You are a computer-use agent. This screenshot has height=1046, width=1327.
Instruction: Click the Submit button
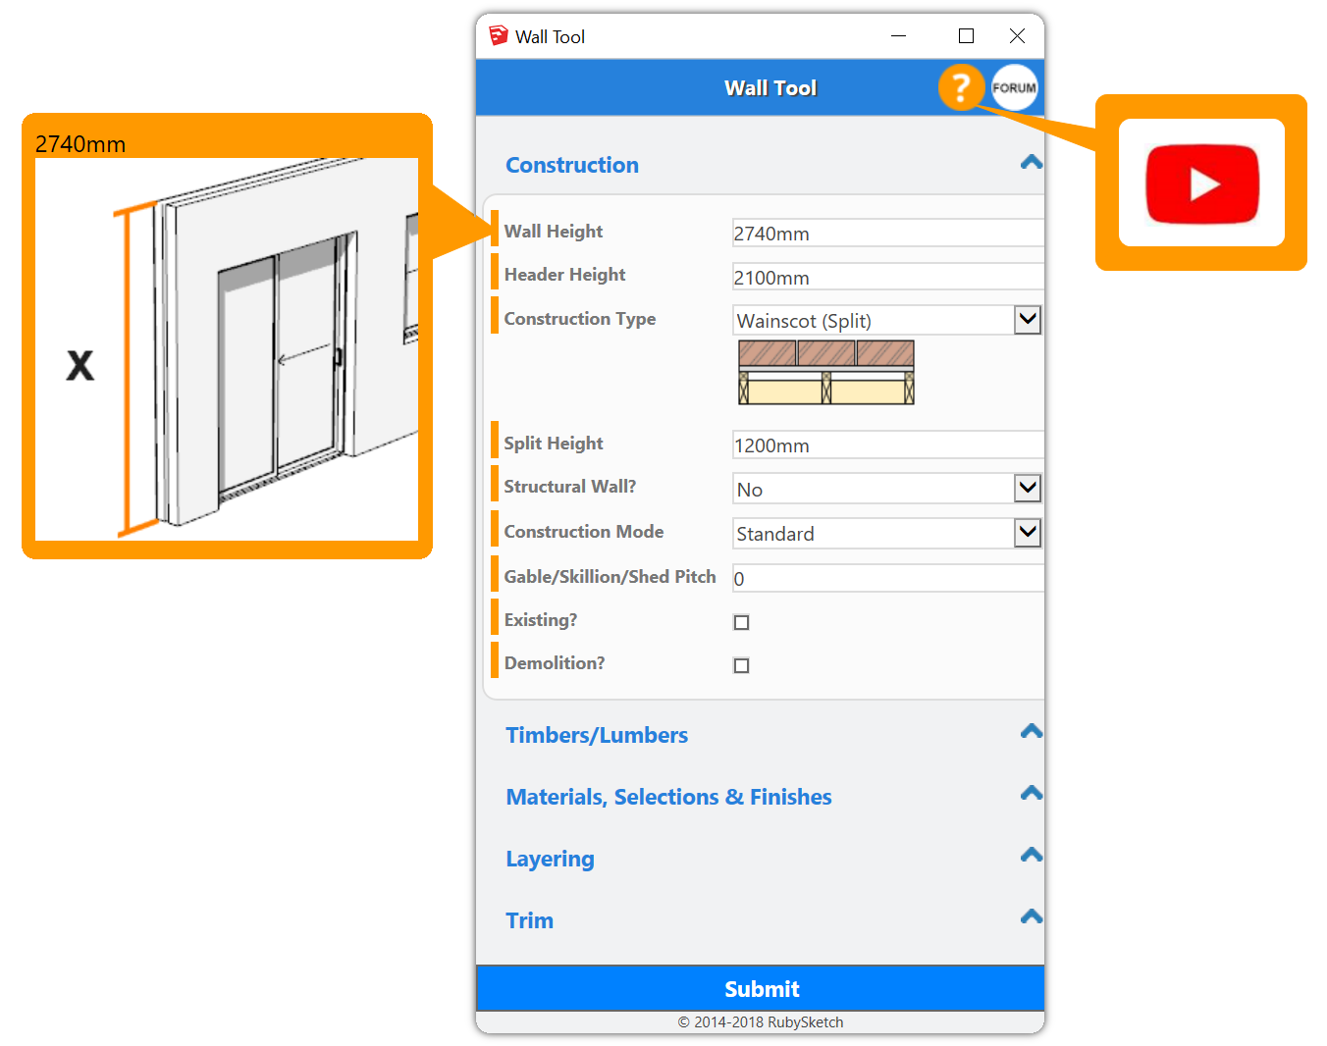(761, 988)
